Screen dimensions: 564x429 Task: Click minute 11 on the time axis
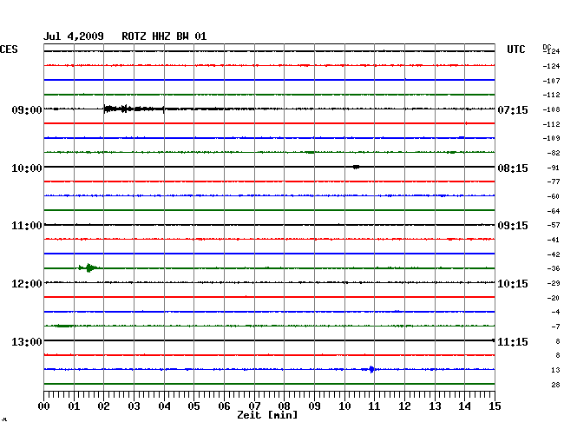coord(374,406)
